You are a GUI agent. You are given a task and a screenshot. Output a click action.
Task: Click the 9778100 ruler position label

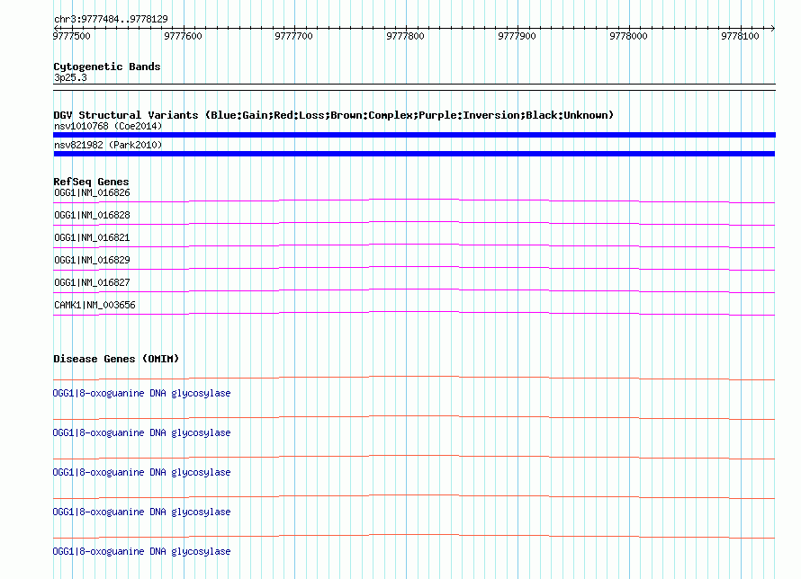click(x=740, y=36)
